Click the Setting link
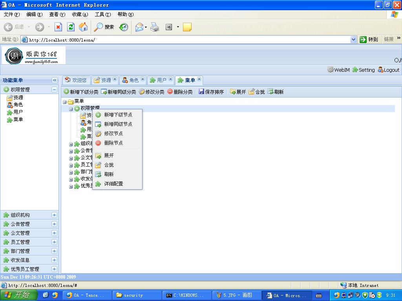402x301 pixels. (x=364, y=70)
